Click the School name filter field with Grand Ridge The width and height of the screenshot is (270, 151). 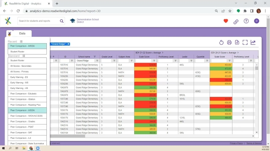[x=85, y=61]
